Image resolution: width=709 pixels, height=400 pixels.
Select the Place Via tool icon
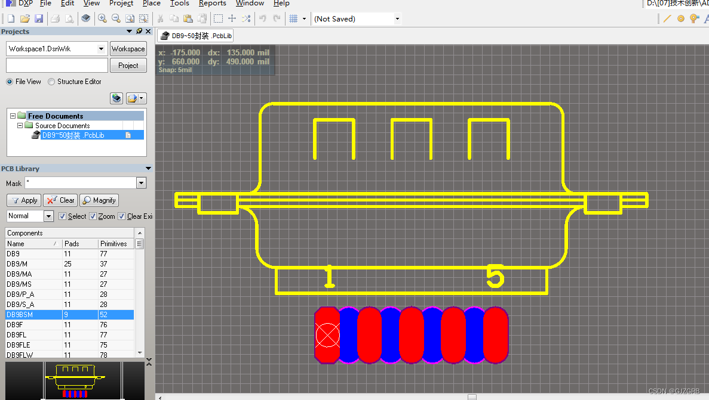pyautogui.click(x=695, y=18)
